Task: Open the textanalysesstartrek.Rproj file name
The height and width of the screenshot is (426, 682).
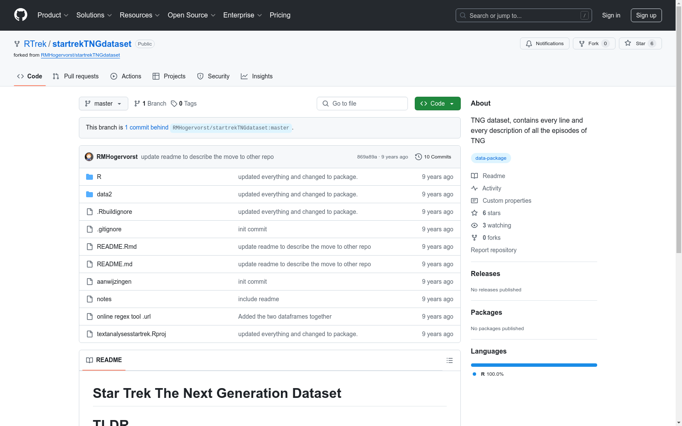Action: (131, 334)
